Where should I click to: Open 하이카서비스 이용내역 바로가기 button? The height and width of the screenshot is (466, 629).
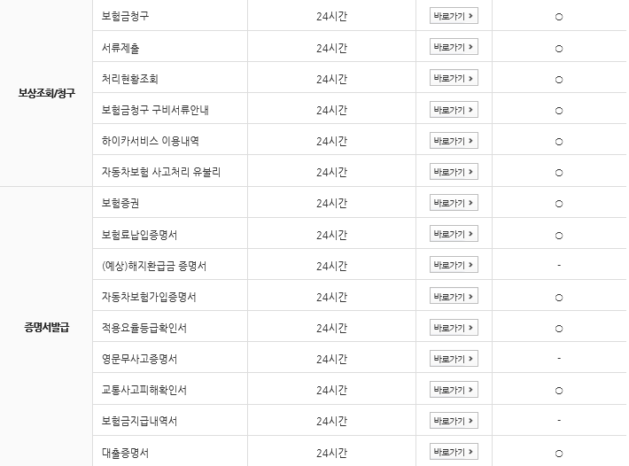click(454, 141)
